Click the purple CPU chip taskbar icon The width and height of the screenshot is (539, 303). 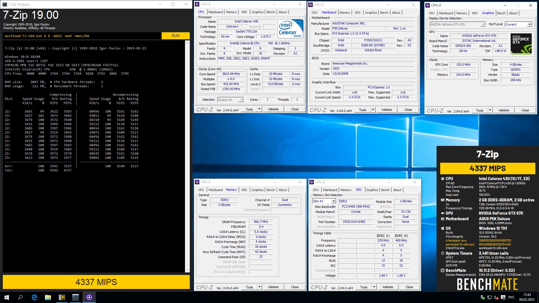pyautogui.click(x=89, y=297)
